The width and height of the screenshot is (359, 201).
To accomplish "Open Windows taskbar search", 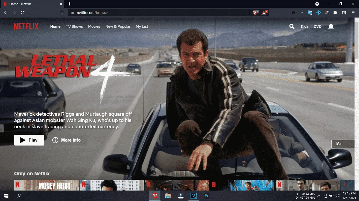I will (x=19, y=196).
